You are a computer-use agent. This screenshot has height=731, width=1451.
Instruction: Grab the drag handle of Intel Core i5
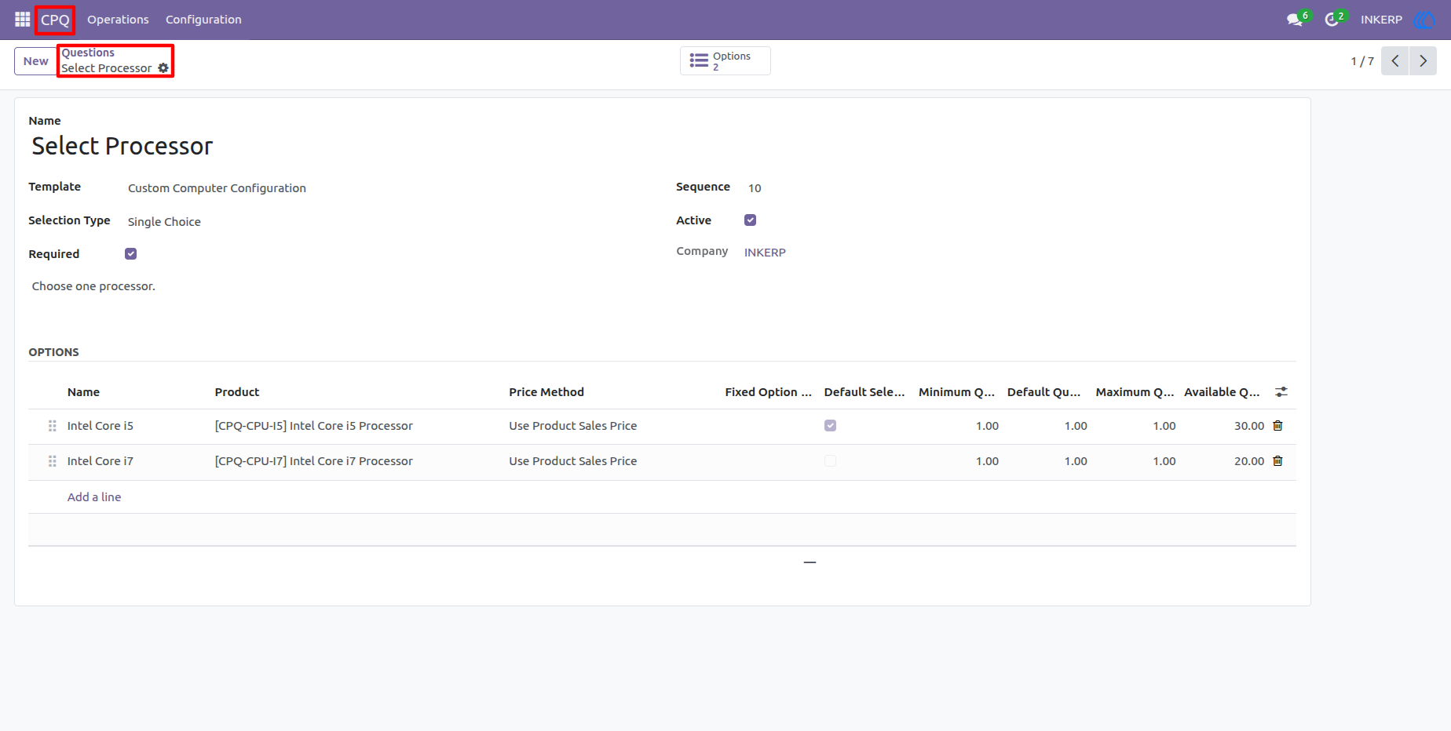53,426
